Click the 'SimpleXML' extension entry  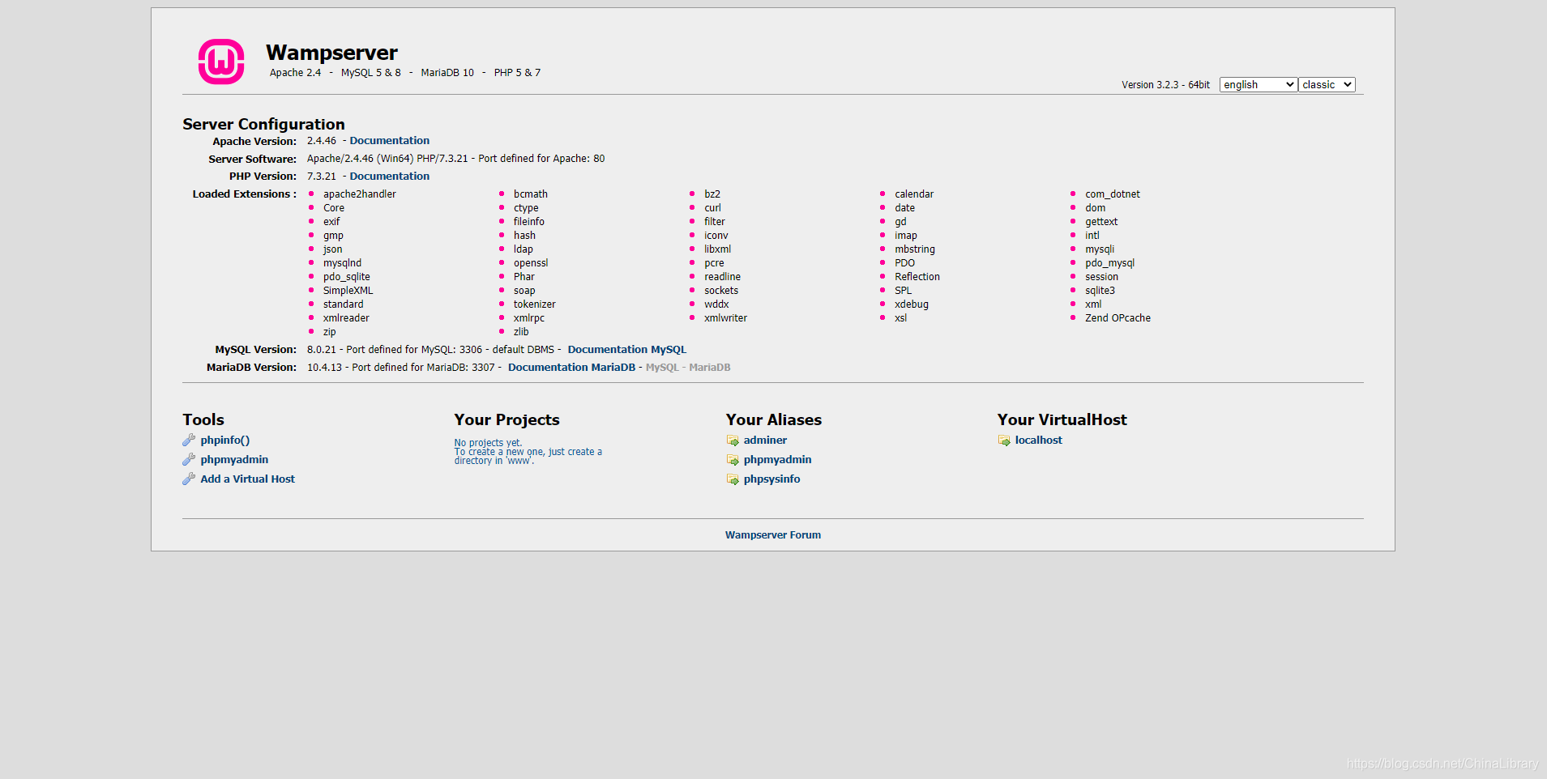coord(348,291)
